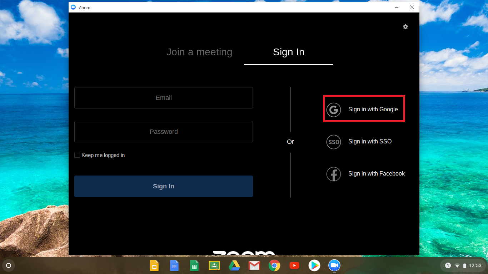488x274 pixels.
Task: Open Google Classroom from the shelf
Action: click(x=214, y=265)
